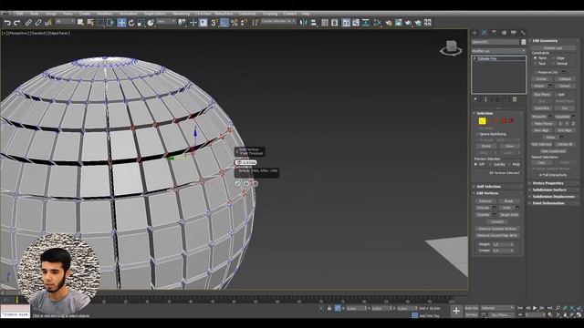Open the Hierarchy command panel tab
584x328 pixels.
[x=494, y=33]
